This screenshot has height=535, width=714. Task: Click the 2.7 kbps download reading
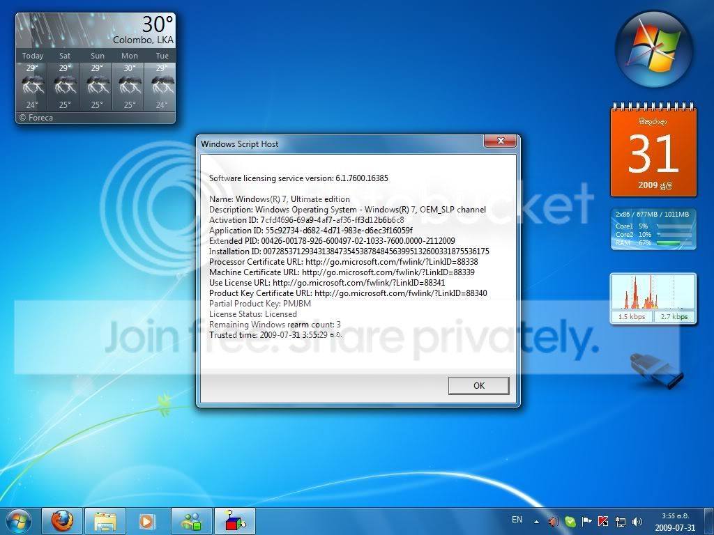tap(674, 317)
